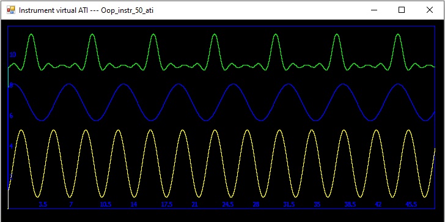Click the 31.5 horizontal axis label
The width and height of the screenshot is (445, 222).
(289, 204)
